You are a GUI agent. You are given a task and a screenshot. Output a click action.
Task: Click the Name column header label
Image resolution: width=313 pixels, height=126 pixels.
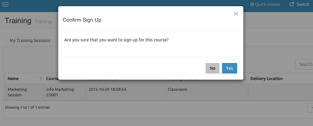tap(13, 79)
